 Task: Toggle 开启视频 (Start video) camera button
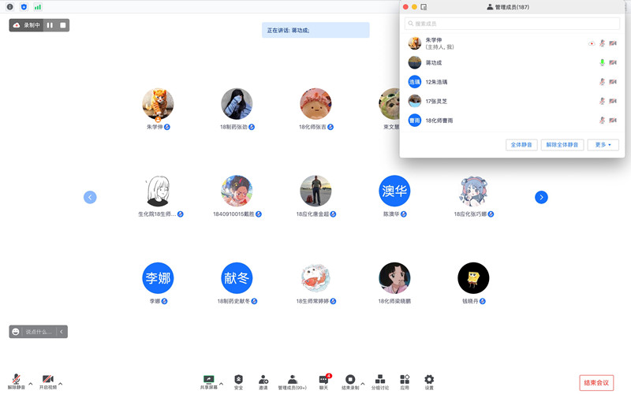(48, 381)
